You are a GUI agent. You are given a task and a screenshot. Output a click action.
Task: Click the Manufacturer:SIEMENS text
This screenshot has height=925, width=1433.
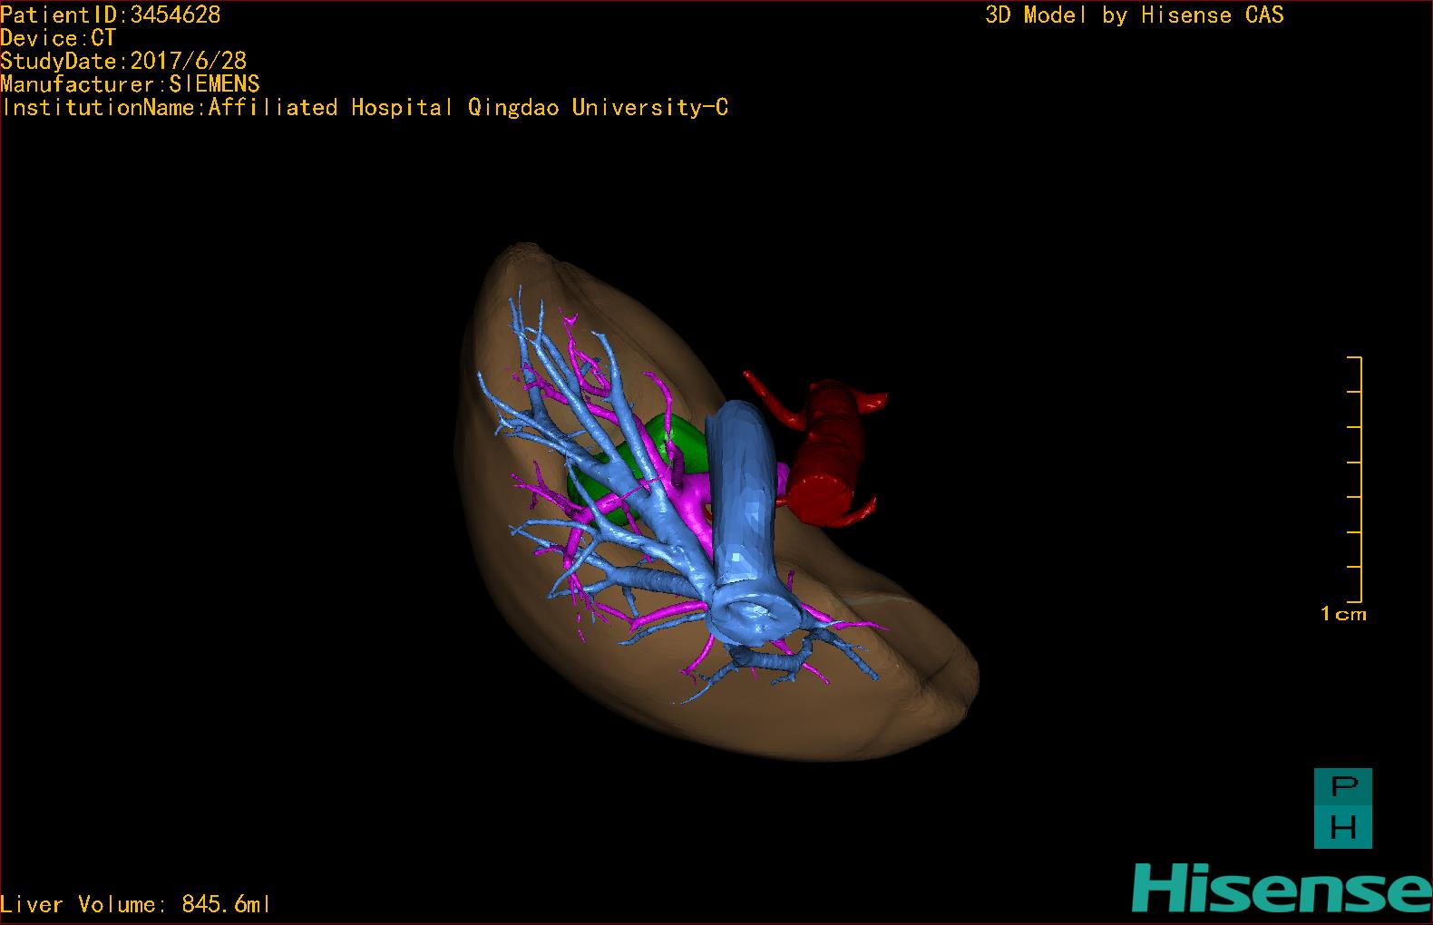pyautogui.click(x=130, y=84)
